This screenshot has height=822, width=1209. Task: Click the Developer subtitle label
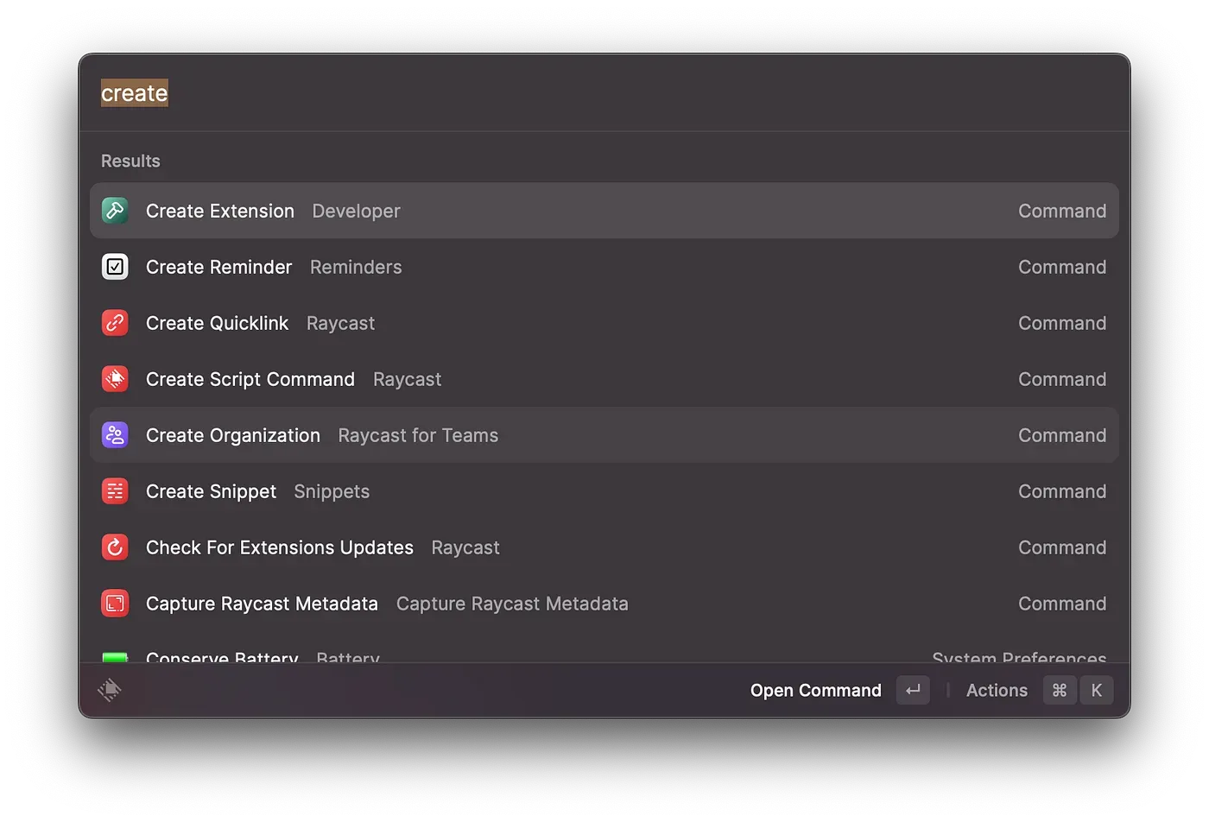(x=356, y=211)
